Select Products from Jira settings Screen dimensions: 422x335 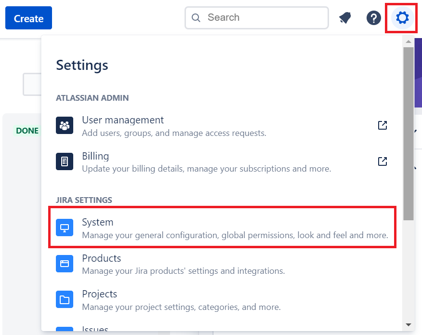tap(101, 258)
